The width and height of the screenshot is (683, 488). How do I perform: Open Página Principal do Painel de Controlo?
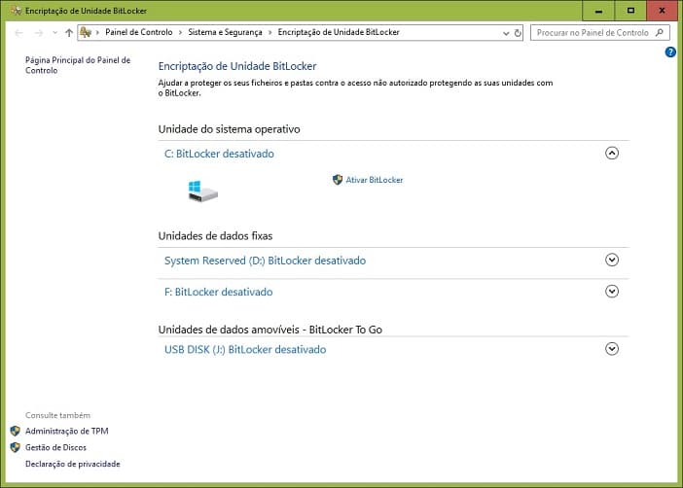pos(78,65)
